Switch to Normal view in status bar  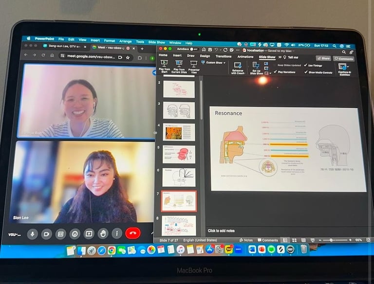click(x=285, y=240)
